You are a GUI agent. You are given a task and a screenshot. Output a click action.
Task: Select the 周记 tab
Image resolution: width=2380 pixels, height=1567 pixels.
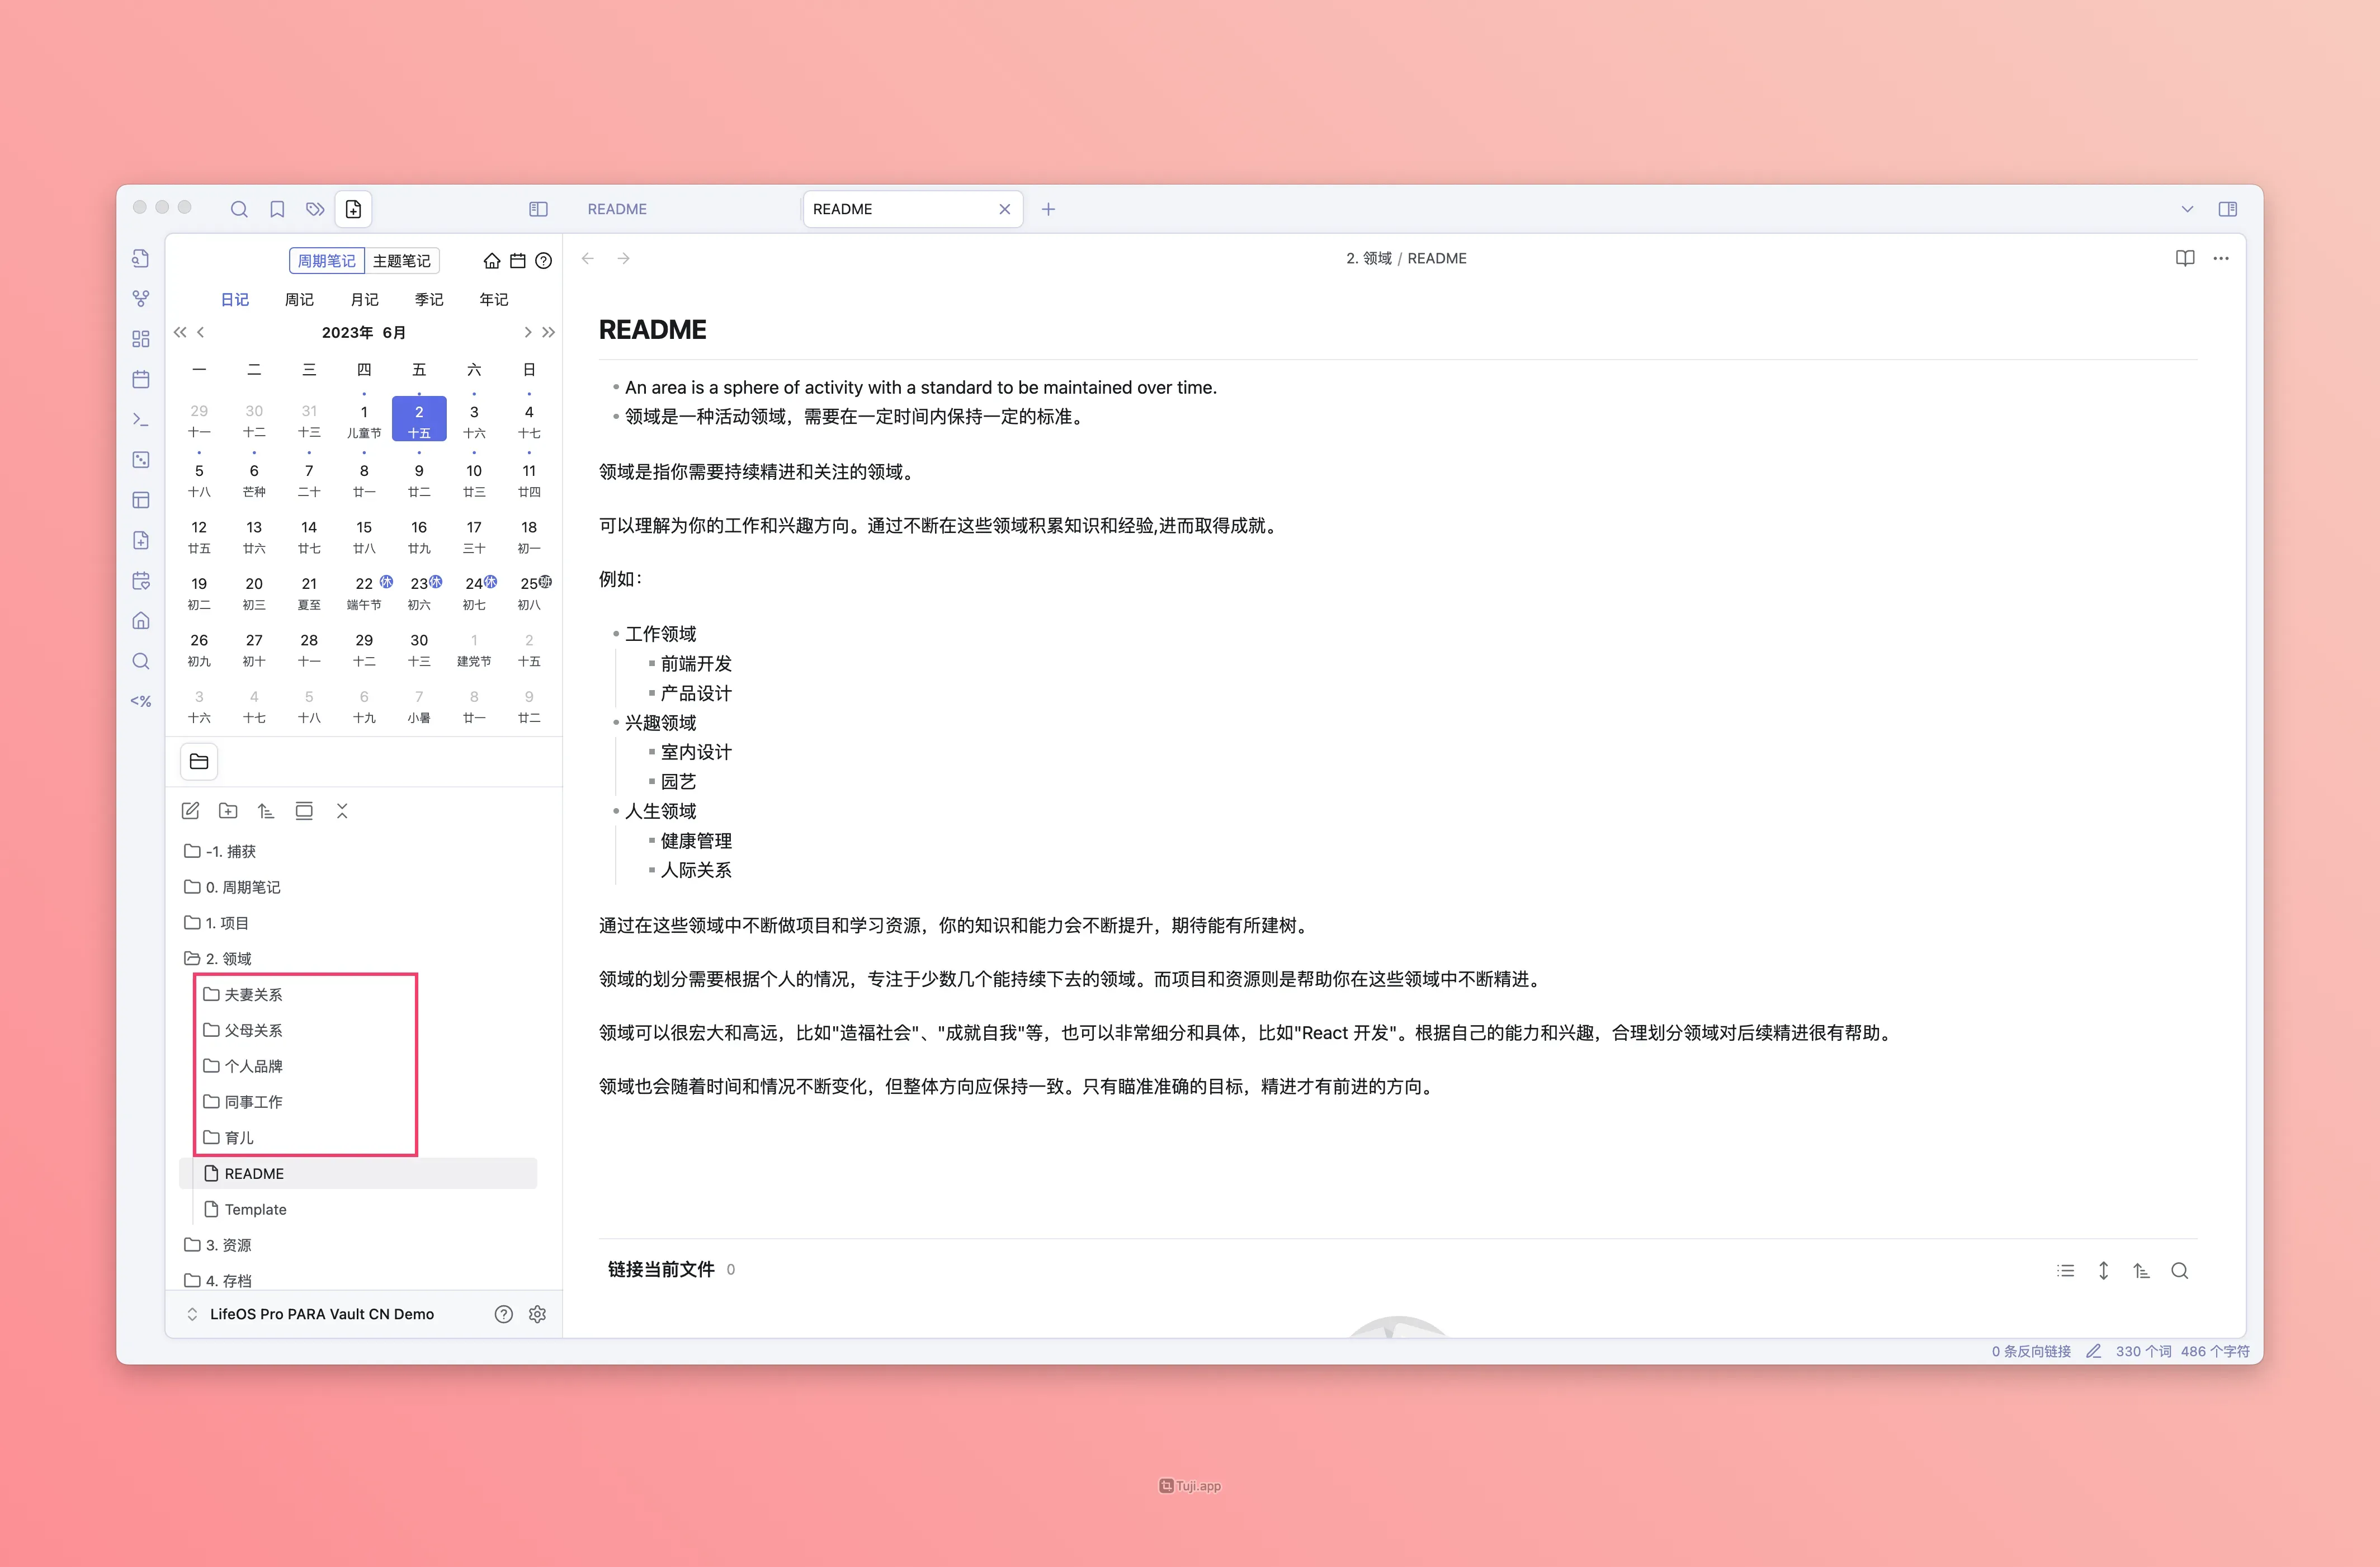point(299,299)
